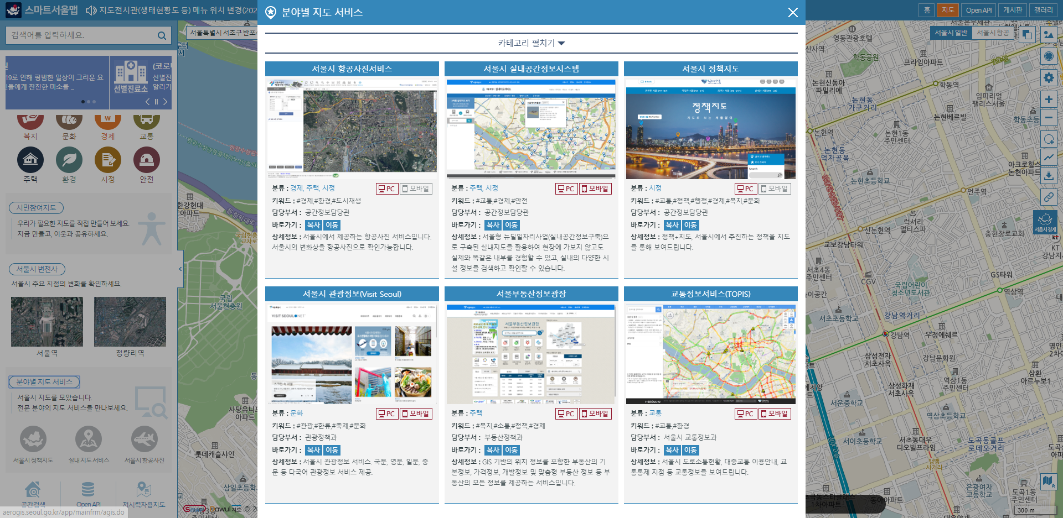Open the 실내지도 서비스 shortcut icon

(x=89, y=439)
